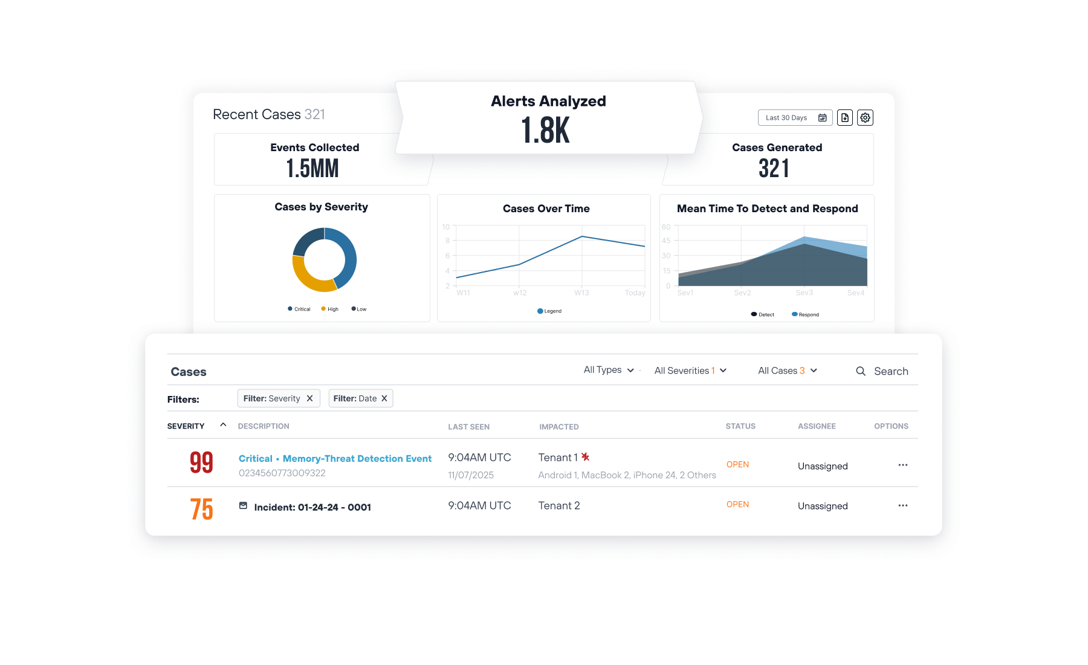Open the All Types dropdown
The image size is (1088, 665).
tap(609, 370)
